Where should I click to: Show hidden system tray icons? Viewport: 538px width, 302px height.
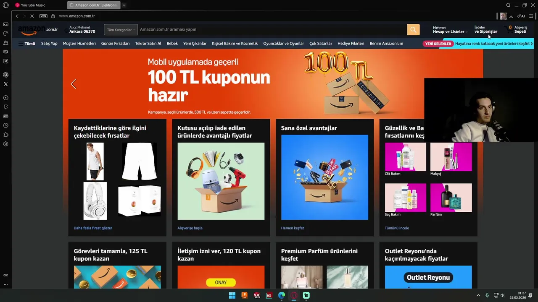[478, 295]
